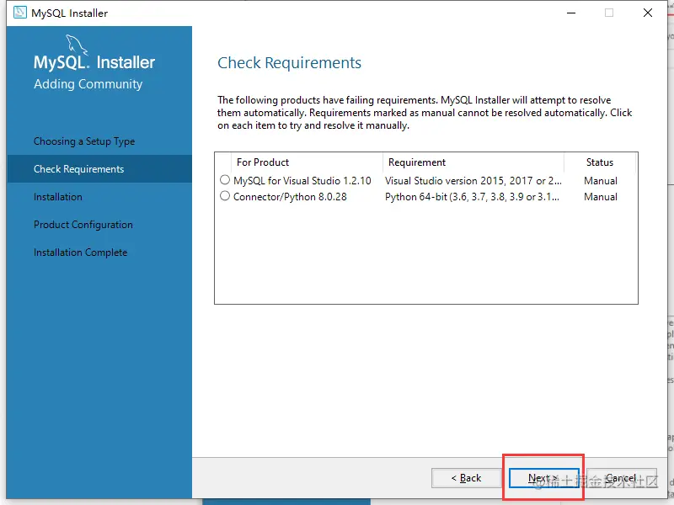Click the Connector/Python 8.0.28 product text

coord(290,197)
